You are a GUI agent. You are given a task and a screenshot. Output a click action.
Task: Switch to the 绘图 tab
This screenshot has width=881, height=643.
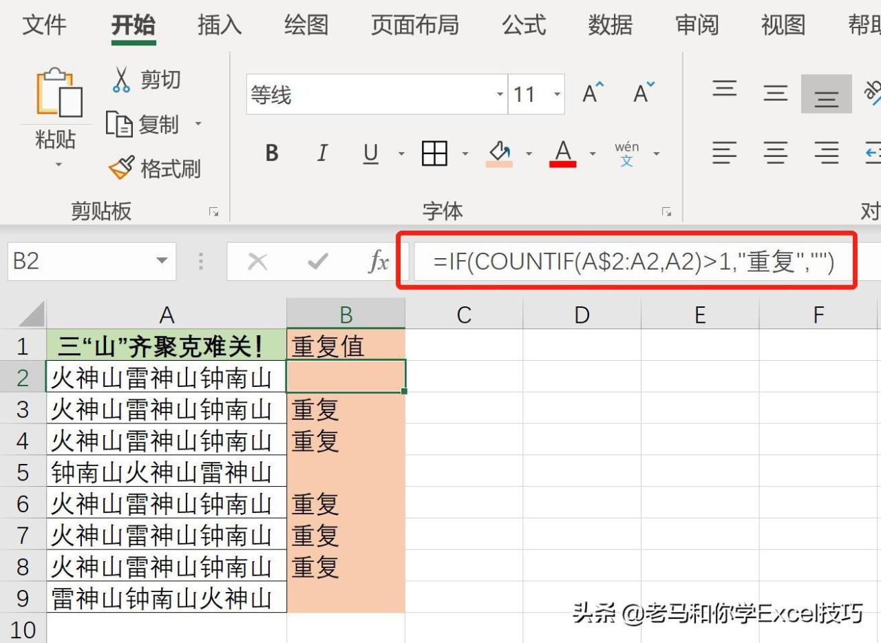306,25
